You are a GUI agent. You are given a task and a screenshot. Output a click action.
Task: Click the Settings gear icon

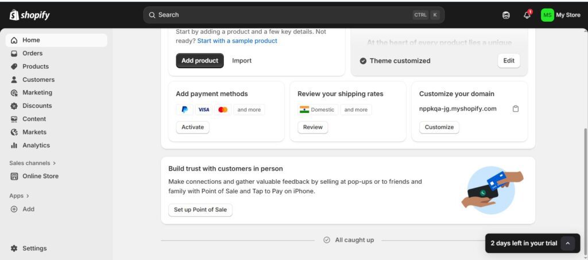click(x=14, y=249)
